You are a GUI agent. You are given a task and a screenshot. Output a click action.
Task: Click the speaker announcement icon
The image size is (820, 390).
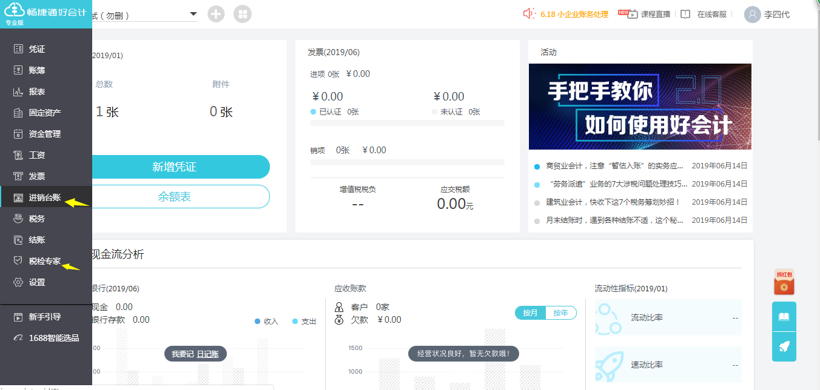pos(529,14)
